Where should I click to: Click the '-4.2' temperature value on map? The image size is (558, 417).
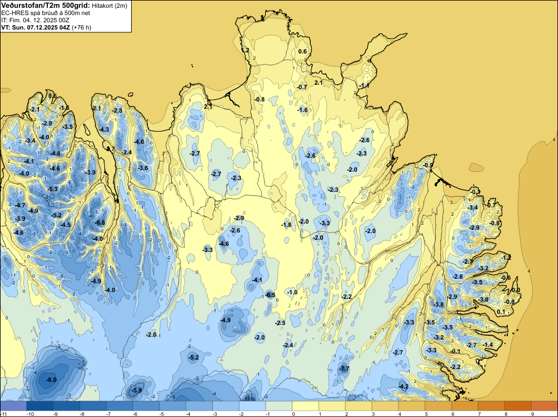(x=403, y=386)
